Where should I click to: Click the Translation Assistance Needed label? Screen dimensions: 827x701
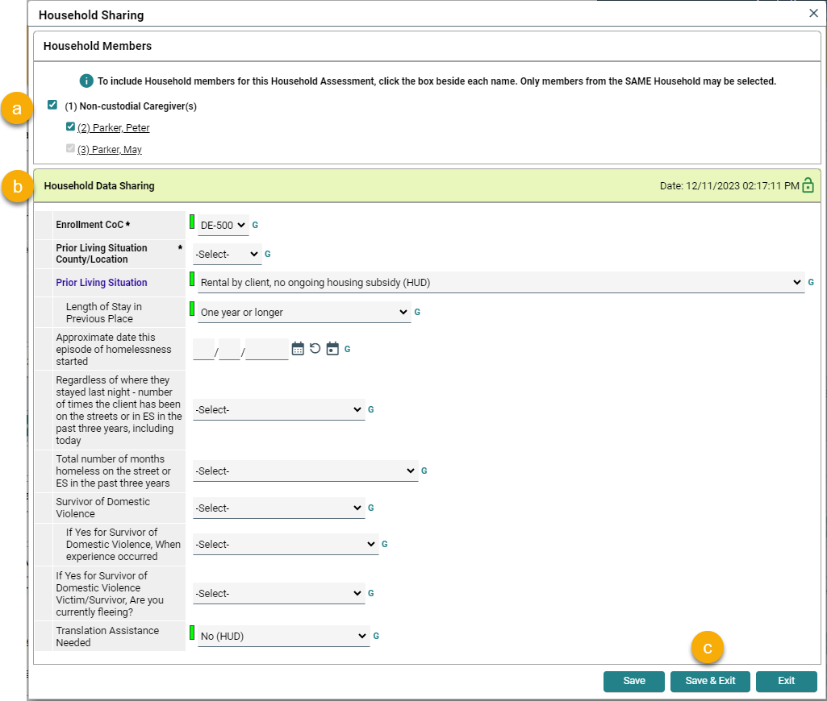pyautogui.click(x=107, y=637)
